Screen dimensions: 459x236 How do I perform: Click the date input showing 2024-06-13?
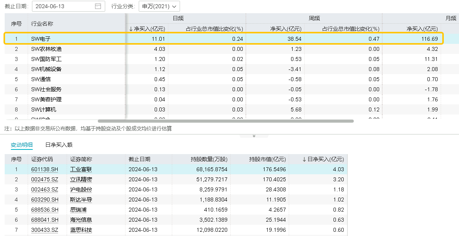click(x=69, y=6)
